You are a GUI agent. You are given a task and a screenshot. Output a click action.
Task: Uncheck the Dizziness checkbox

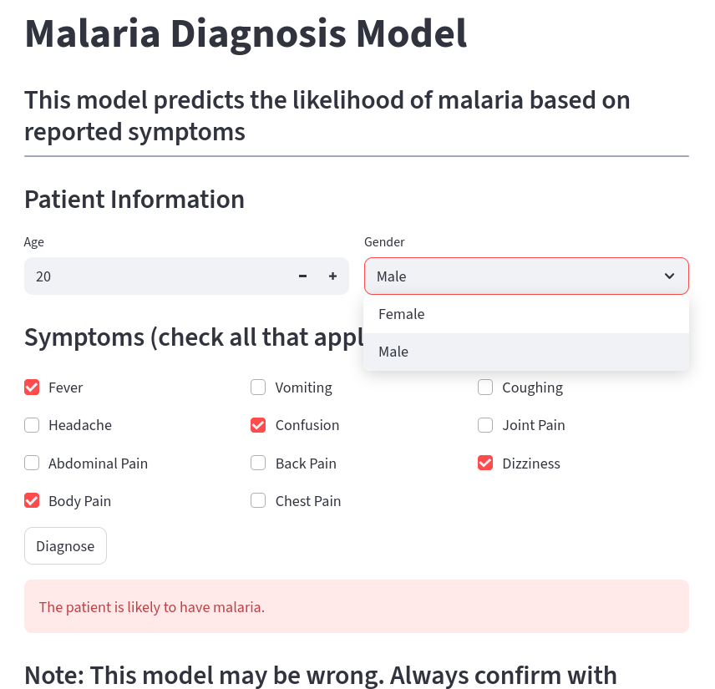coord(485,464)
